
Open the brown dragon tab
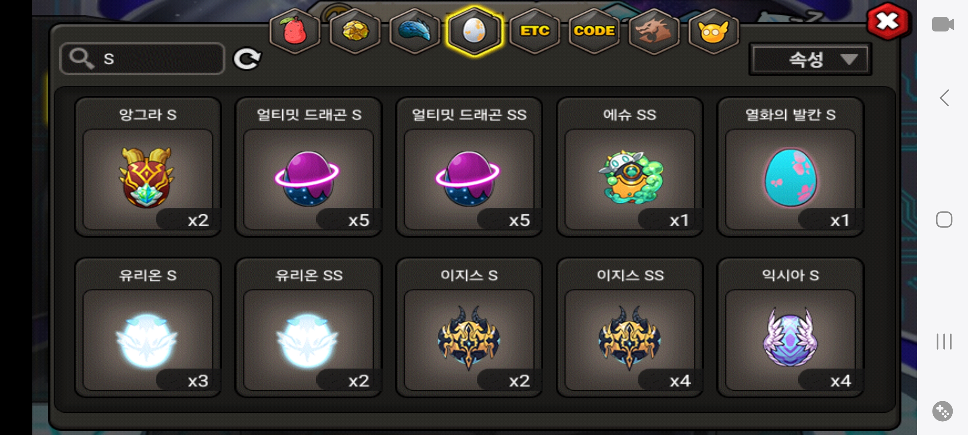pyautogui.click(x=654, y=31)
